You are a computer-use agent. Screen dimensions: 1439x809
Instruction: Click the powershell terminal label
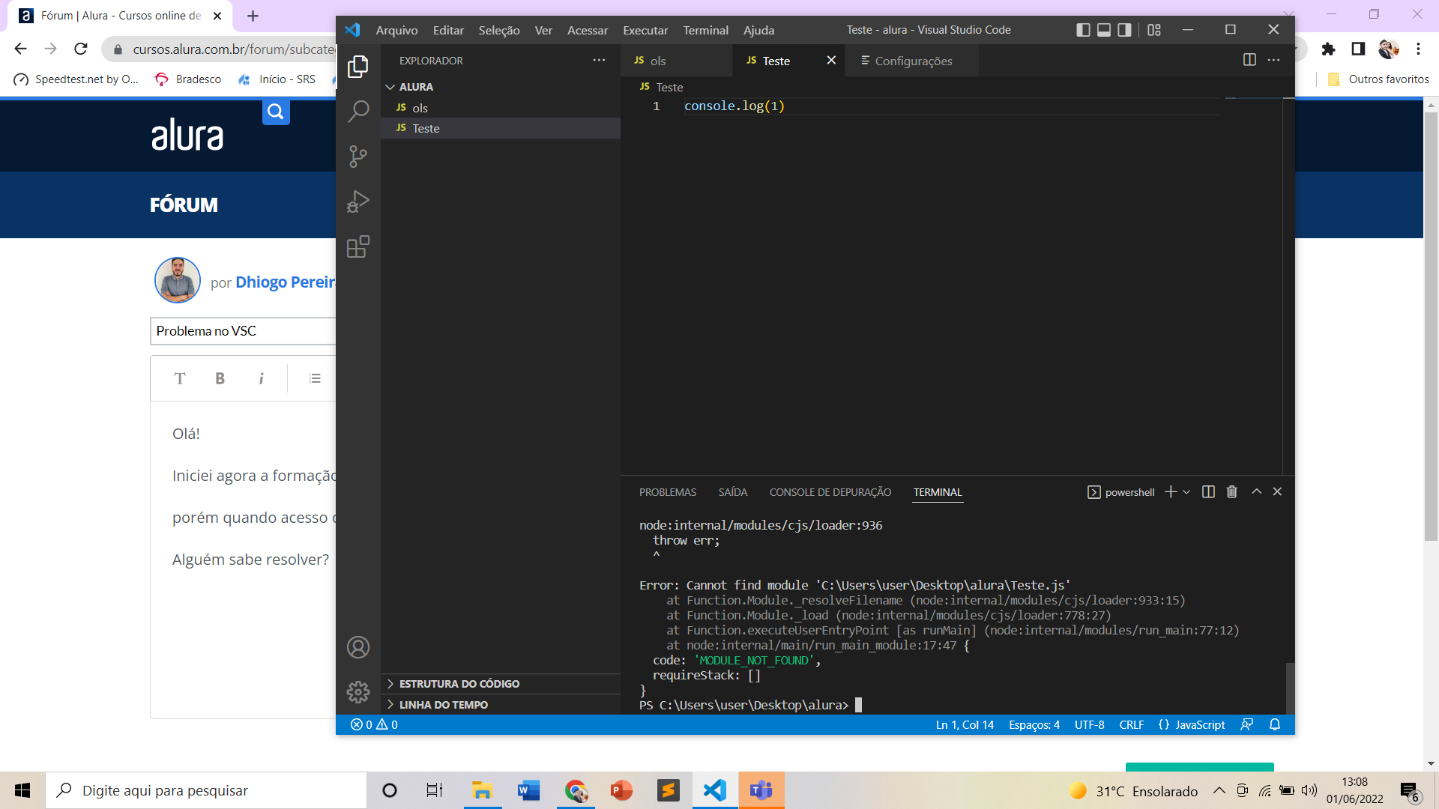(x=1121, y=492)
